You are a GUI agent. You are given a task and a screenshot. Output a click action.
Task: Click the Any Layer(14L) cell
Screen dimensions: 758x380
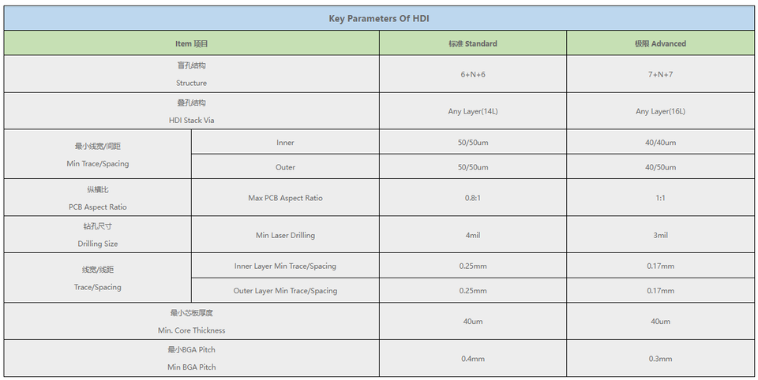pyautogui.click(x=472, y=111)
